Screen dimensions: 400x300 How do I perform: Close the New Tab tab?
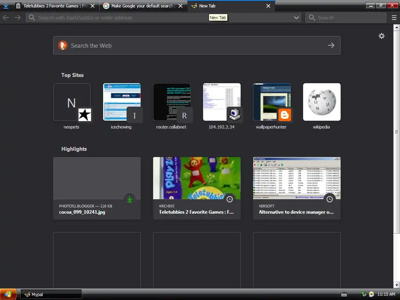click(268, 5)
